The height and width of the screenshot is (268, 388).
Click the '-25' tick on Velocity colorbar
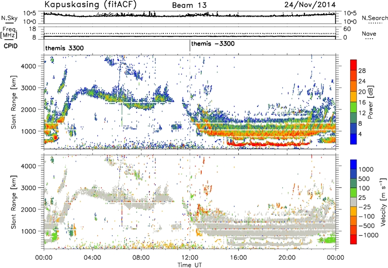point(366,207)
